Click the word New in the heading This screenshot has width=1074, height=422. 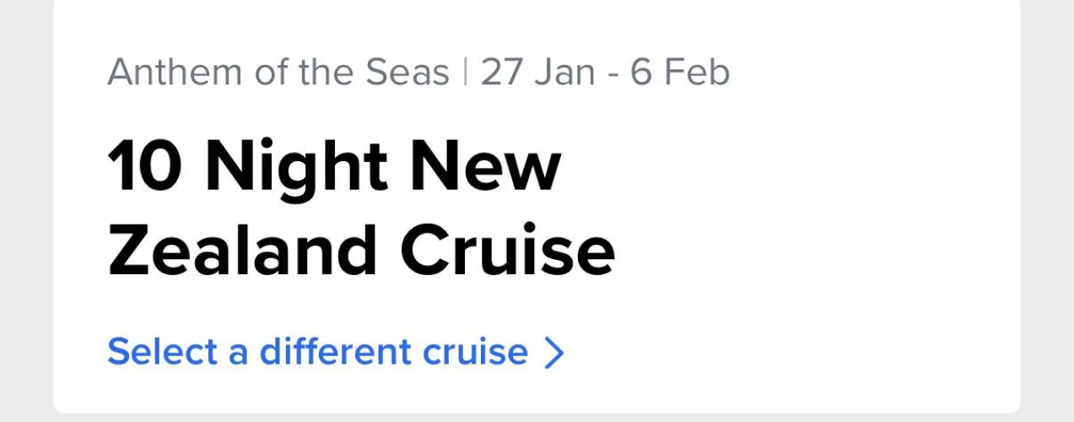486,166
